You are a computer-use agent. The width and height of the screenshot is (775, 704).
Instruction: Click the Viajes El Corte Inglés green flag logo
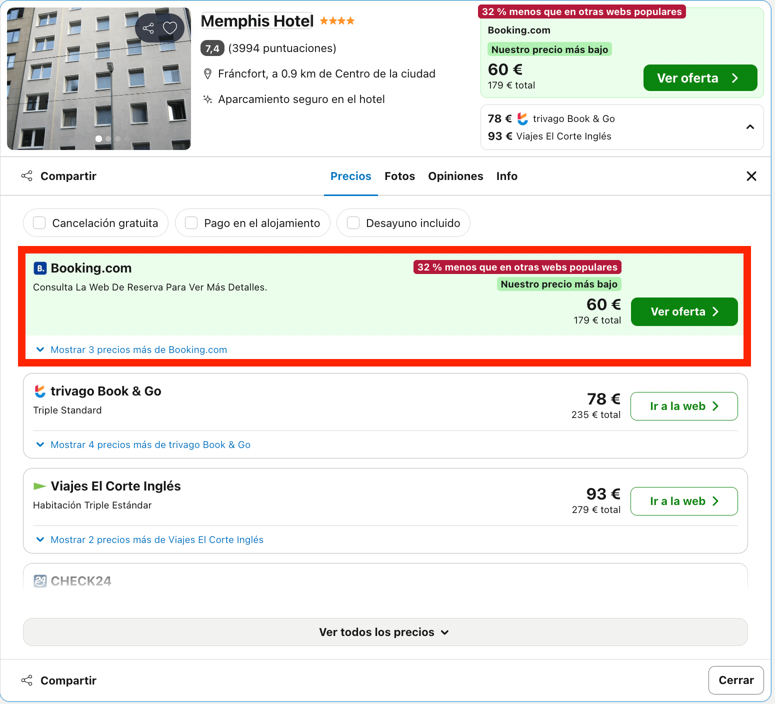(39, 486)
